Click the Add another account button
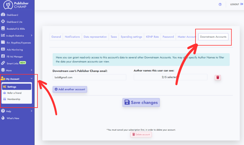The height and width of the screenshot is (145, 244). tap(70, 89)
